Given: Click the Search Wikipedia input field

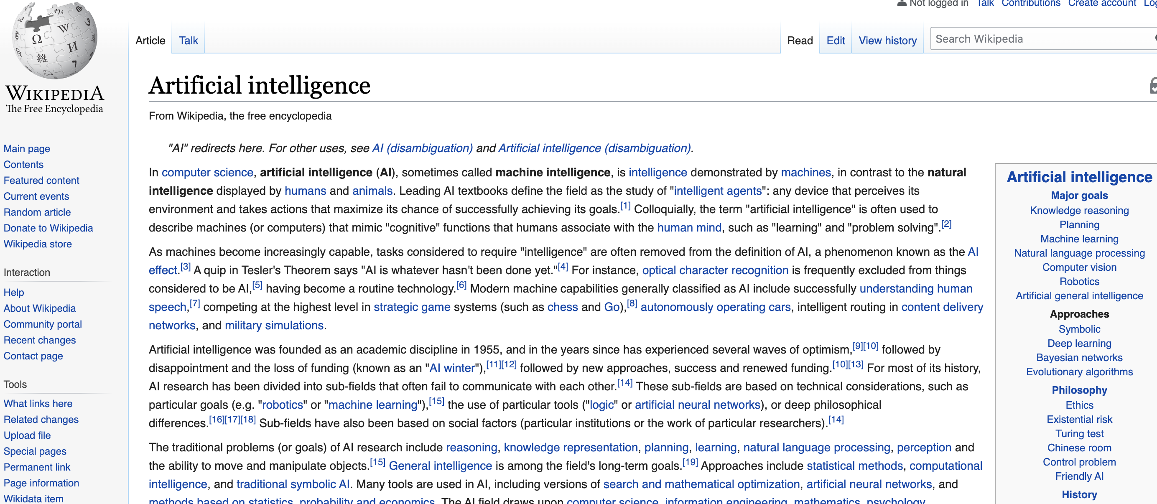Looking at the screenshot, I should tap(1043, 39).
